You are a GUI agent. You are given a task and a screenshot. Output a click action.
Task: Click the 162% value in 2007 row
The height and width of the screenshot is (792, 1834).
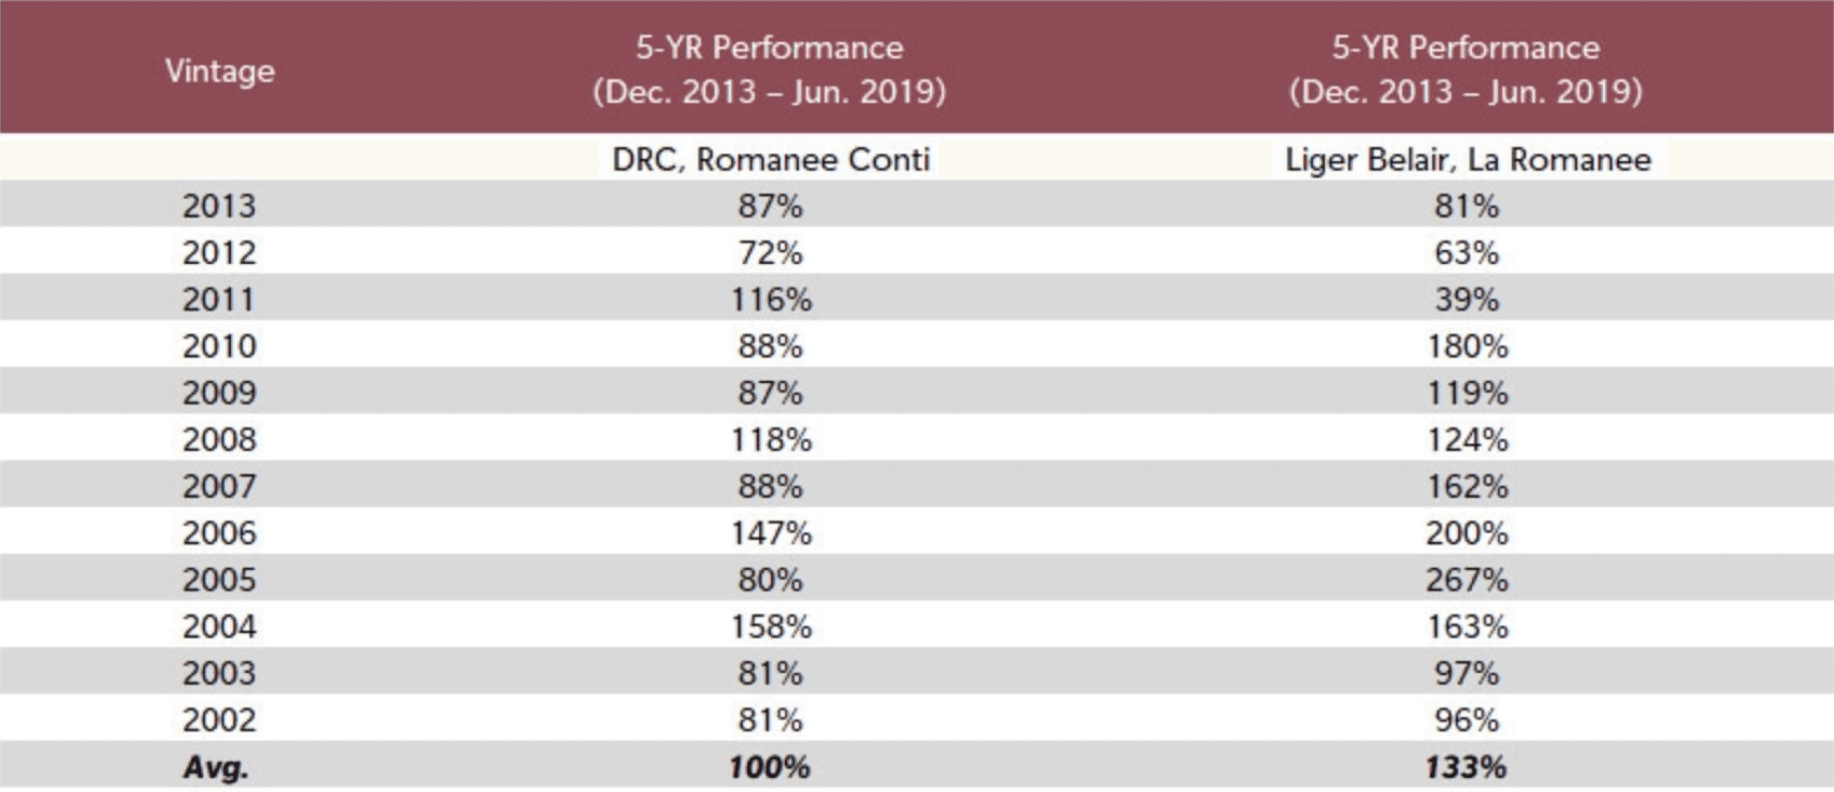(x=1468, y=487)
